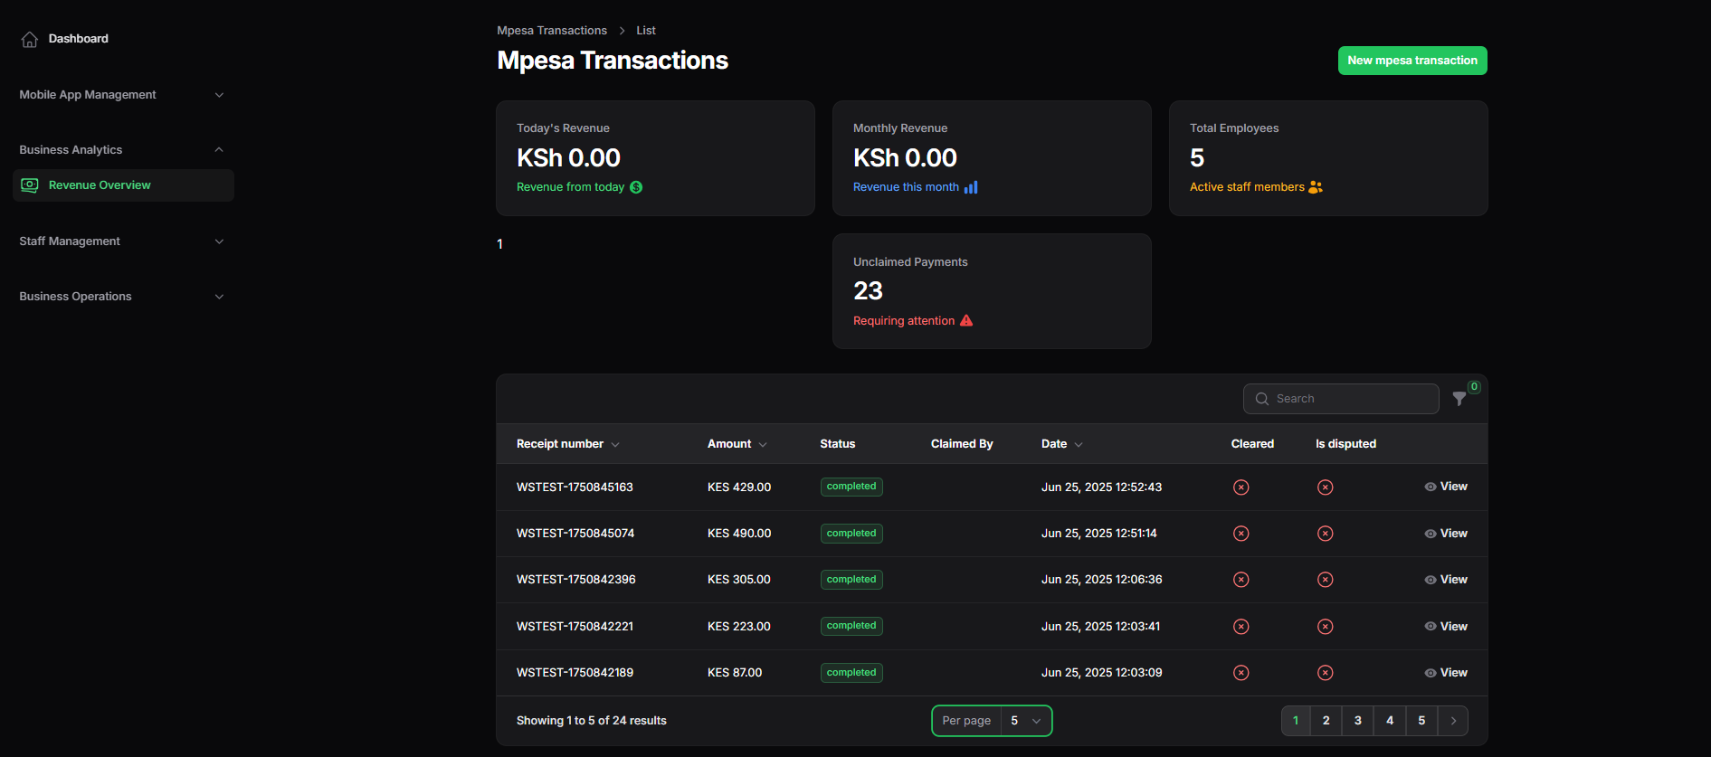Go to next page arrow in pagination
Viewport: 1711px width, 757px height.
point(1453,721)
